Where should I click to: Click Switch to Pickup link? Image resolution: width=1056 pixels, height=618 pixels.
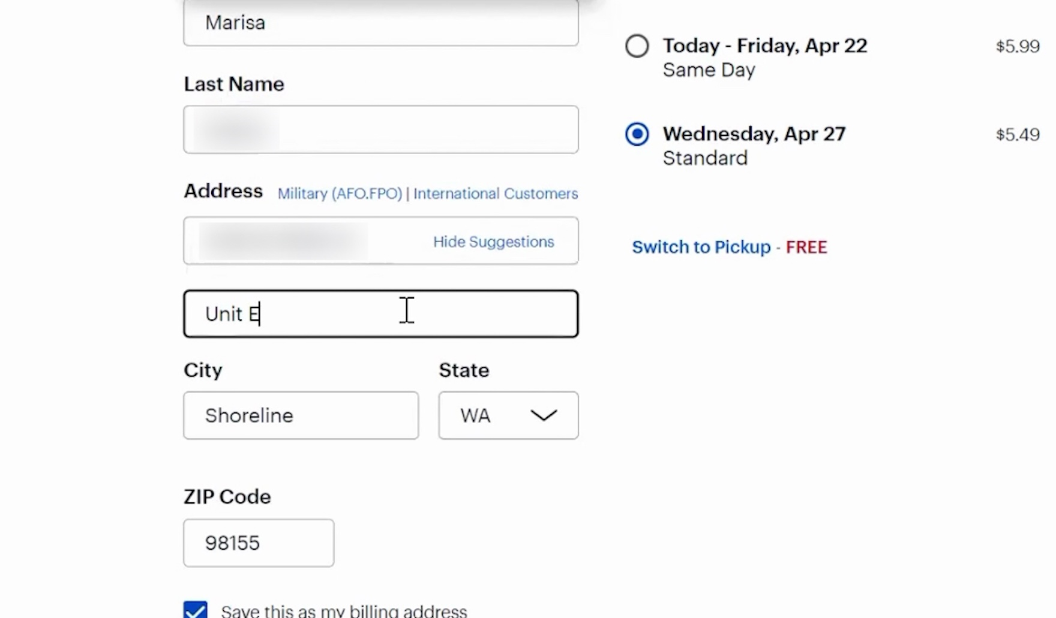(701, 247)
